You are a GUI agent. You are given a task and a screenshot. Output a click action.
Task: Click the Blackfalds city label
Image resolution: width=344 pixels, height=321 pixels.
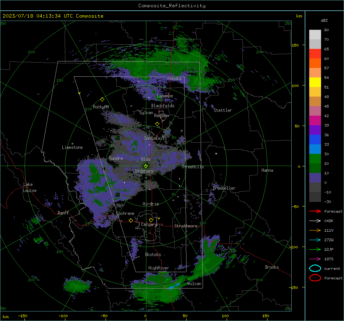pyautogui.click(x=162, y=106)
